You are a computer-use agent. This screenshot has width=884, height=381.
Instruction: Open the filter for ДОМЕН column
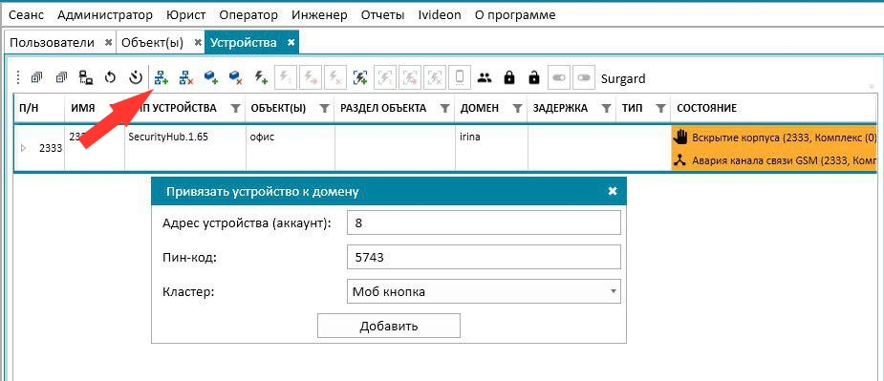click(x=517, y=108)
